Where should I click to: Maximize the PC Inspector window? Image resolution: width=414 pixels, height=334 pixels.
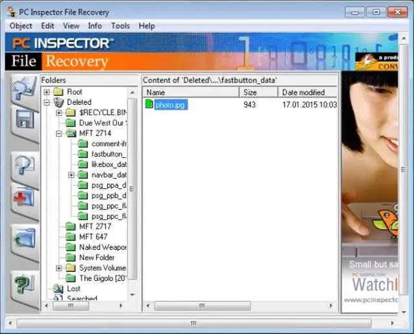[x=376, y=12]
